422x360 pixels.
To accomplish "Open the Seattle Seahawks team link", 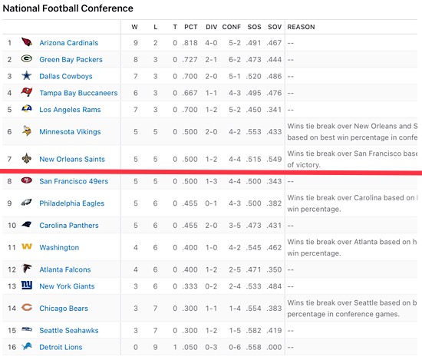I will point(69,330).
